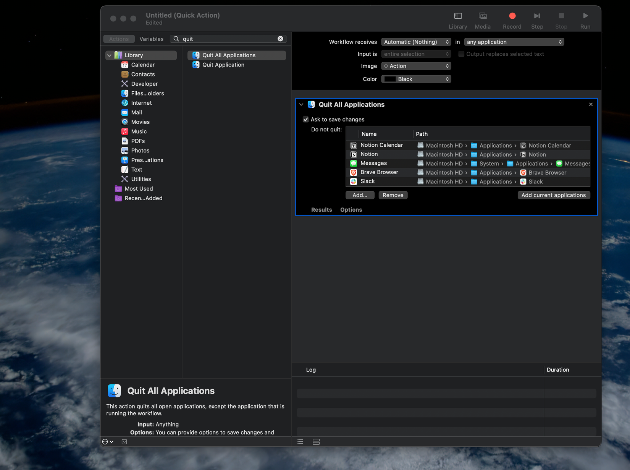Switch to split workflow view icon
This screenshot has height=470, width=630.
pyautogui.click(x=316, y=441)
